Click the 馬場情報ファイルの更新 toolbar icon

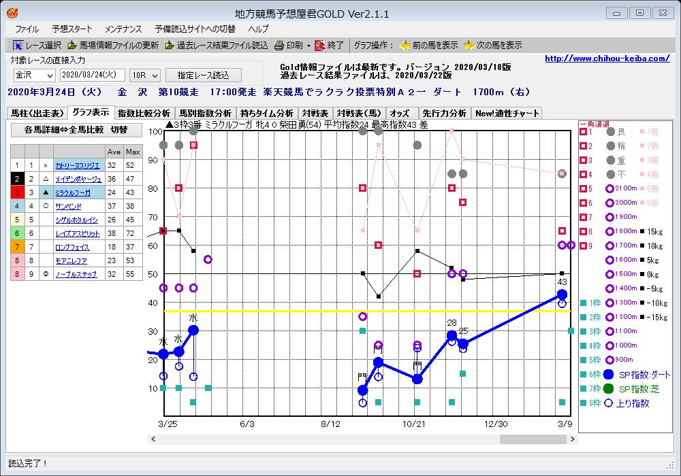tap(72, 45)
